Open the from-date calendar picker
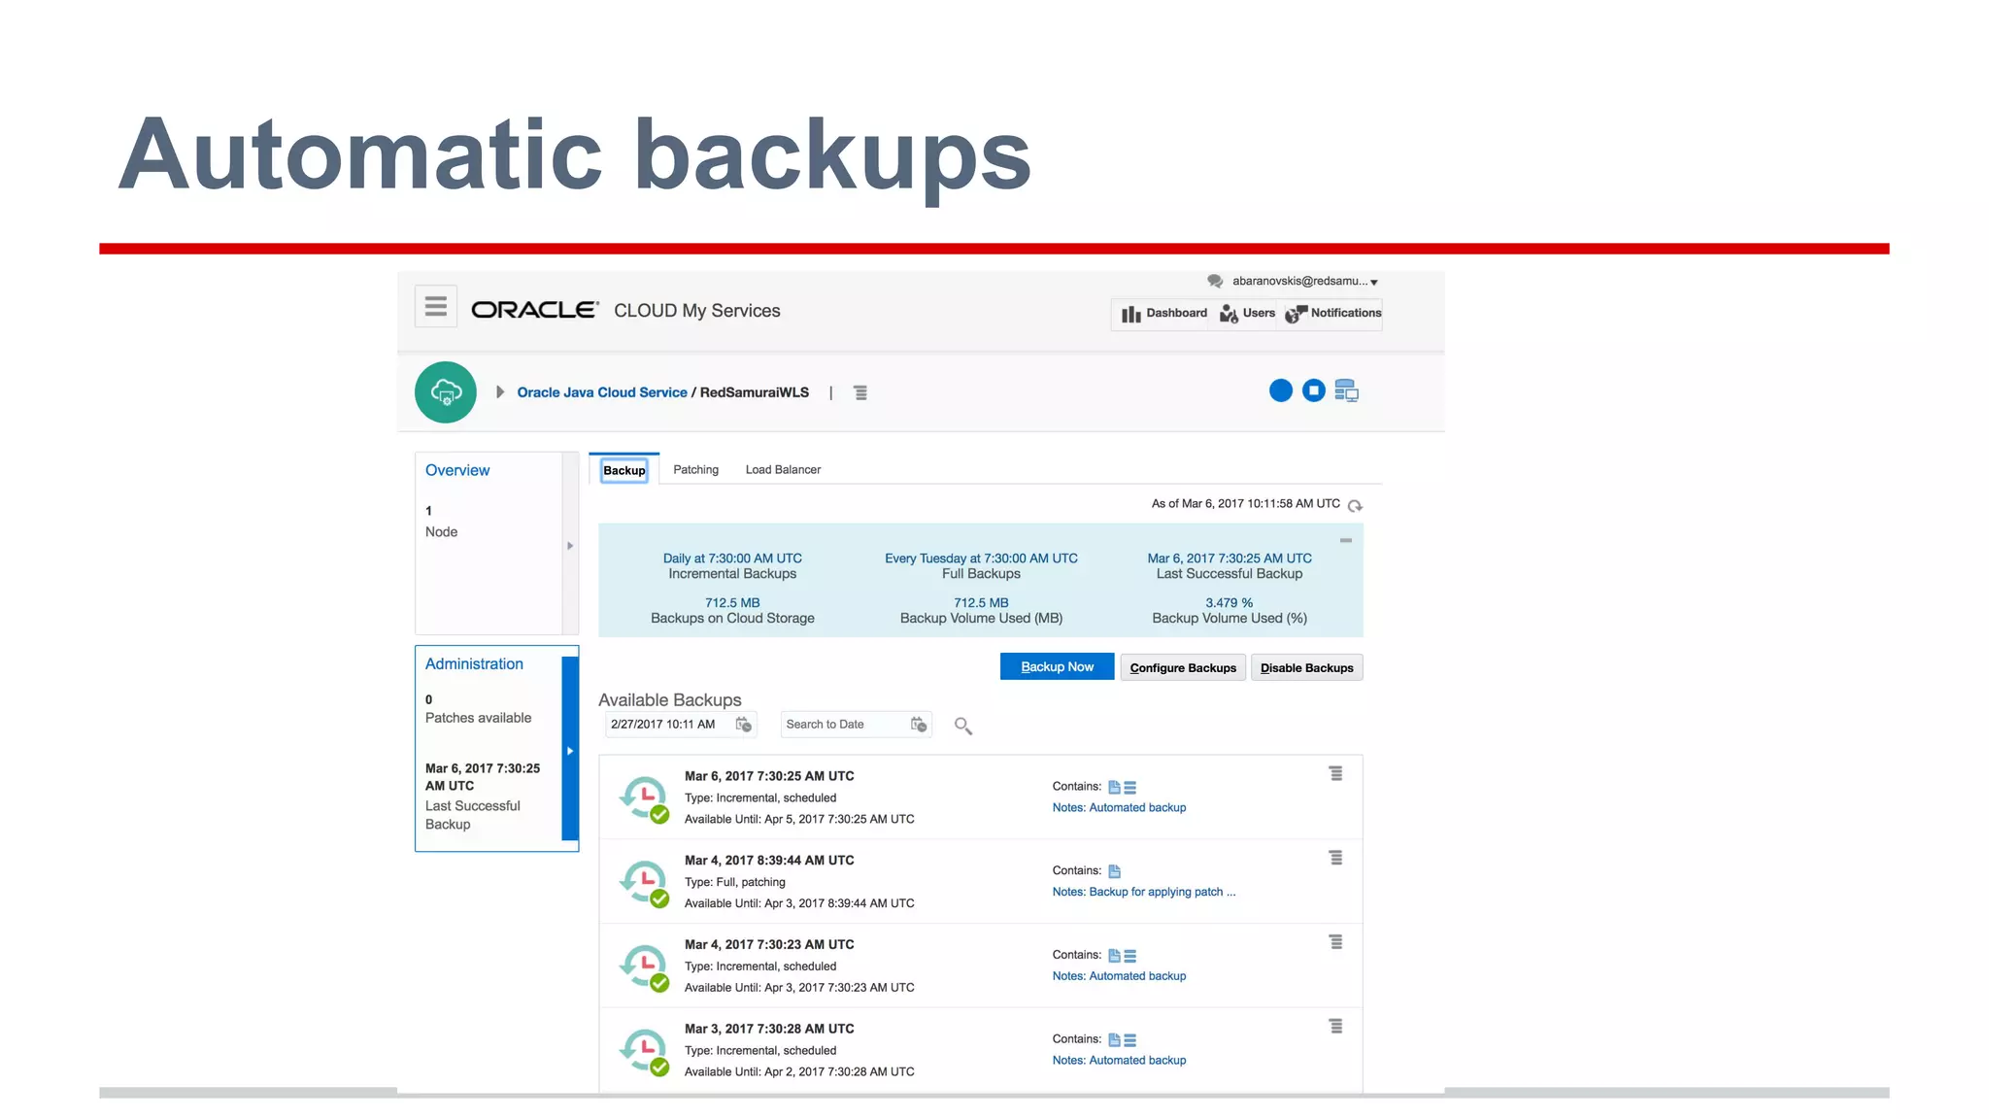Image resolution: width=1989 pixels, height=1119 pixels. pyautogui.click(x=744, y=725)
